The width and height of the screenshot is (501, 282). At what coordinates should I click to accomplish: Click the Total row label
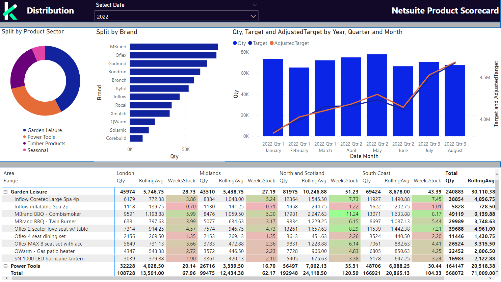[17, 273]
